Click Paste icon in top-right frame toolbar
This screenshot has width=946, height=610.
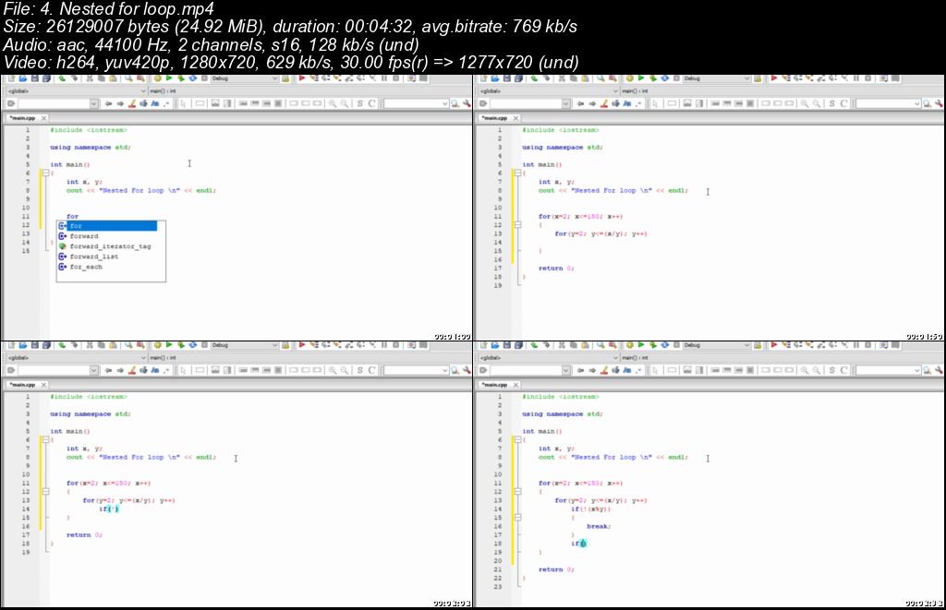point(585,78)
